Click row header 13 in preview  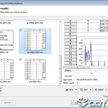click(x=70, y=56)
